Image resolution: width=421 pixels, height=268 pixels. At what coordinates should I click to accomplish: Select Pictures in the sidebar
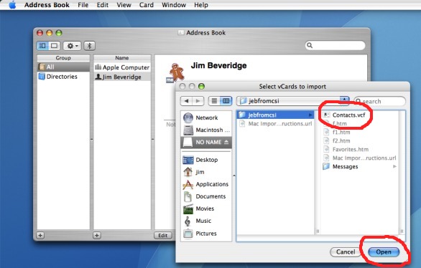206,234
